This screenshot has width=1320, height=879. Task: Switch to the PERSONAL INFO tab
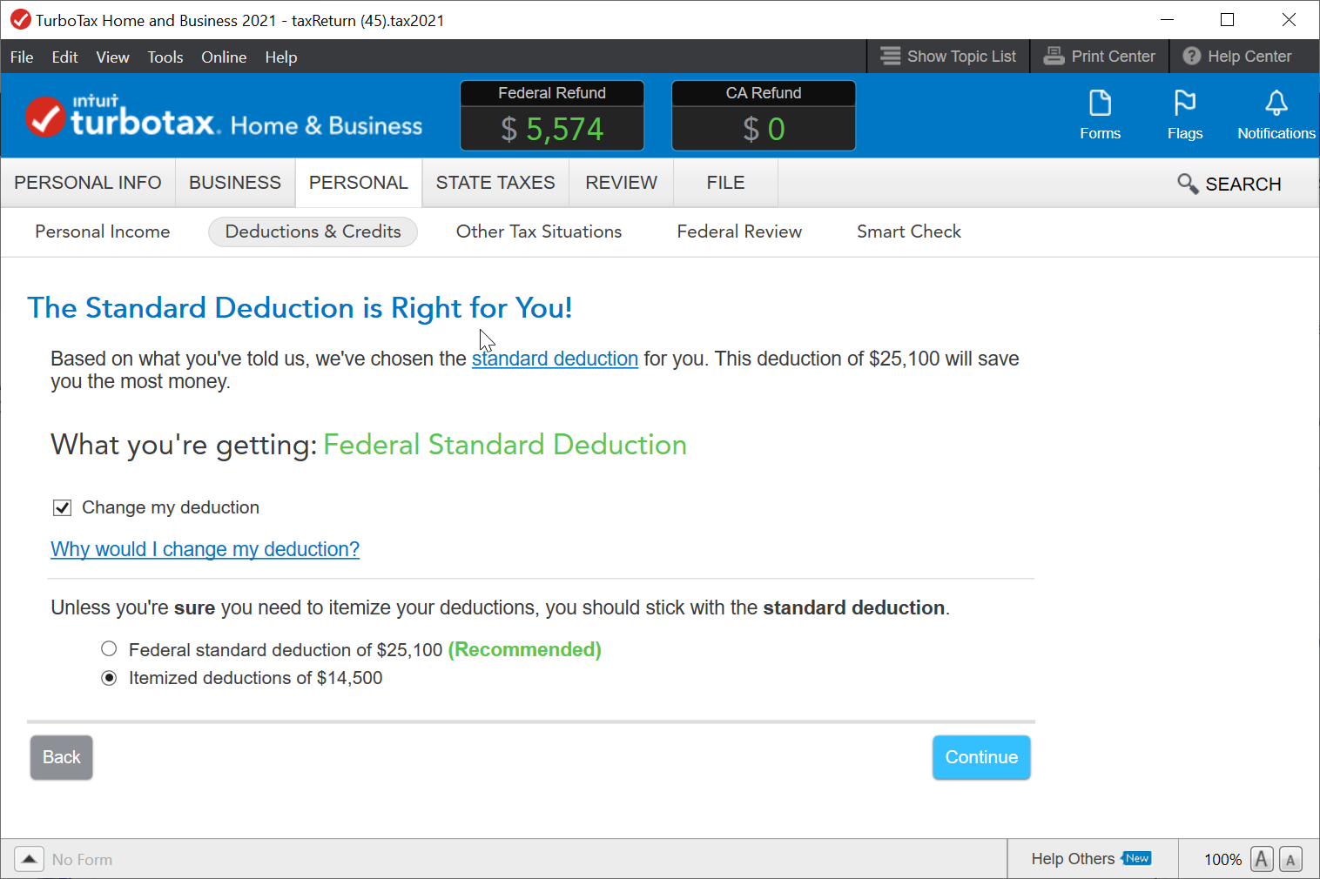pos(88,183)
